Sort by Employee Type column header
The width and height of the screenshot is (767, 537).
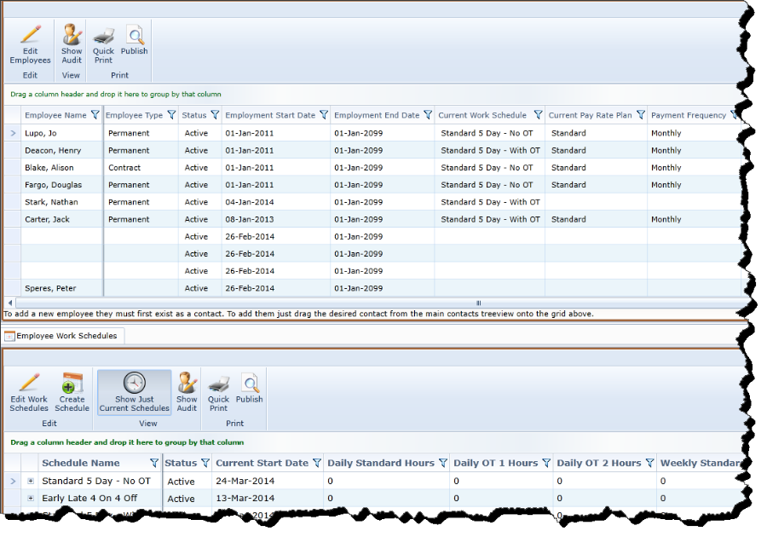[134, 115]
